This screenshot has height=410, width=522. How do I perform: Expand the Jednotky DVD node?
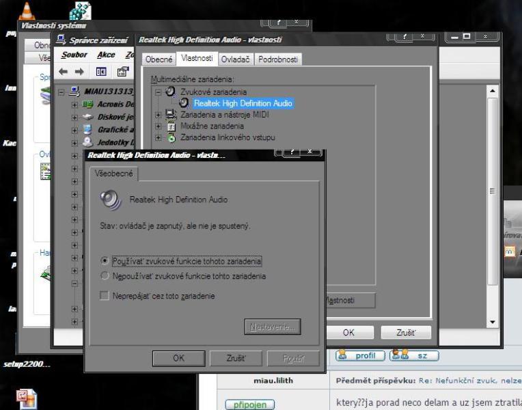coord(74,143)
